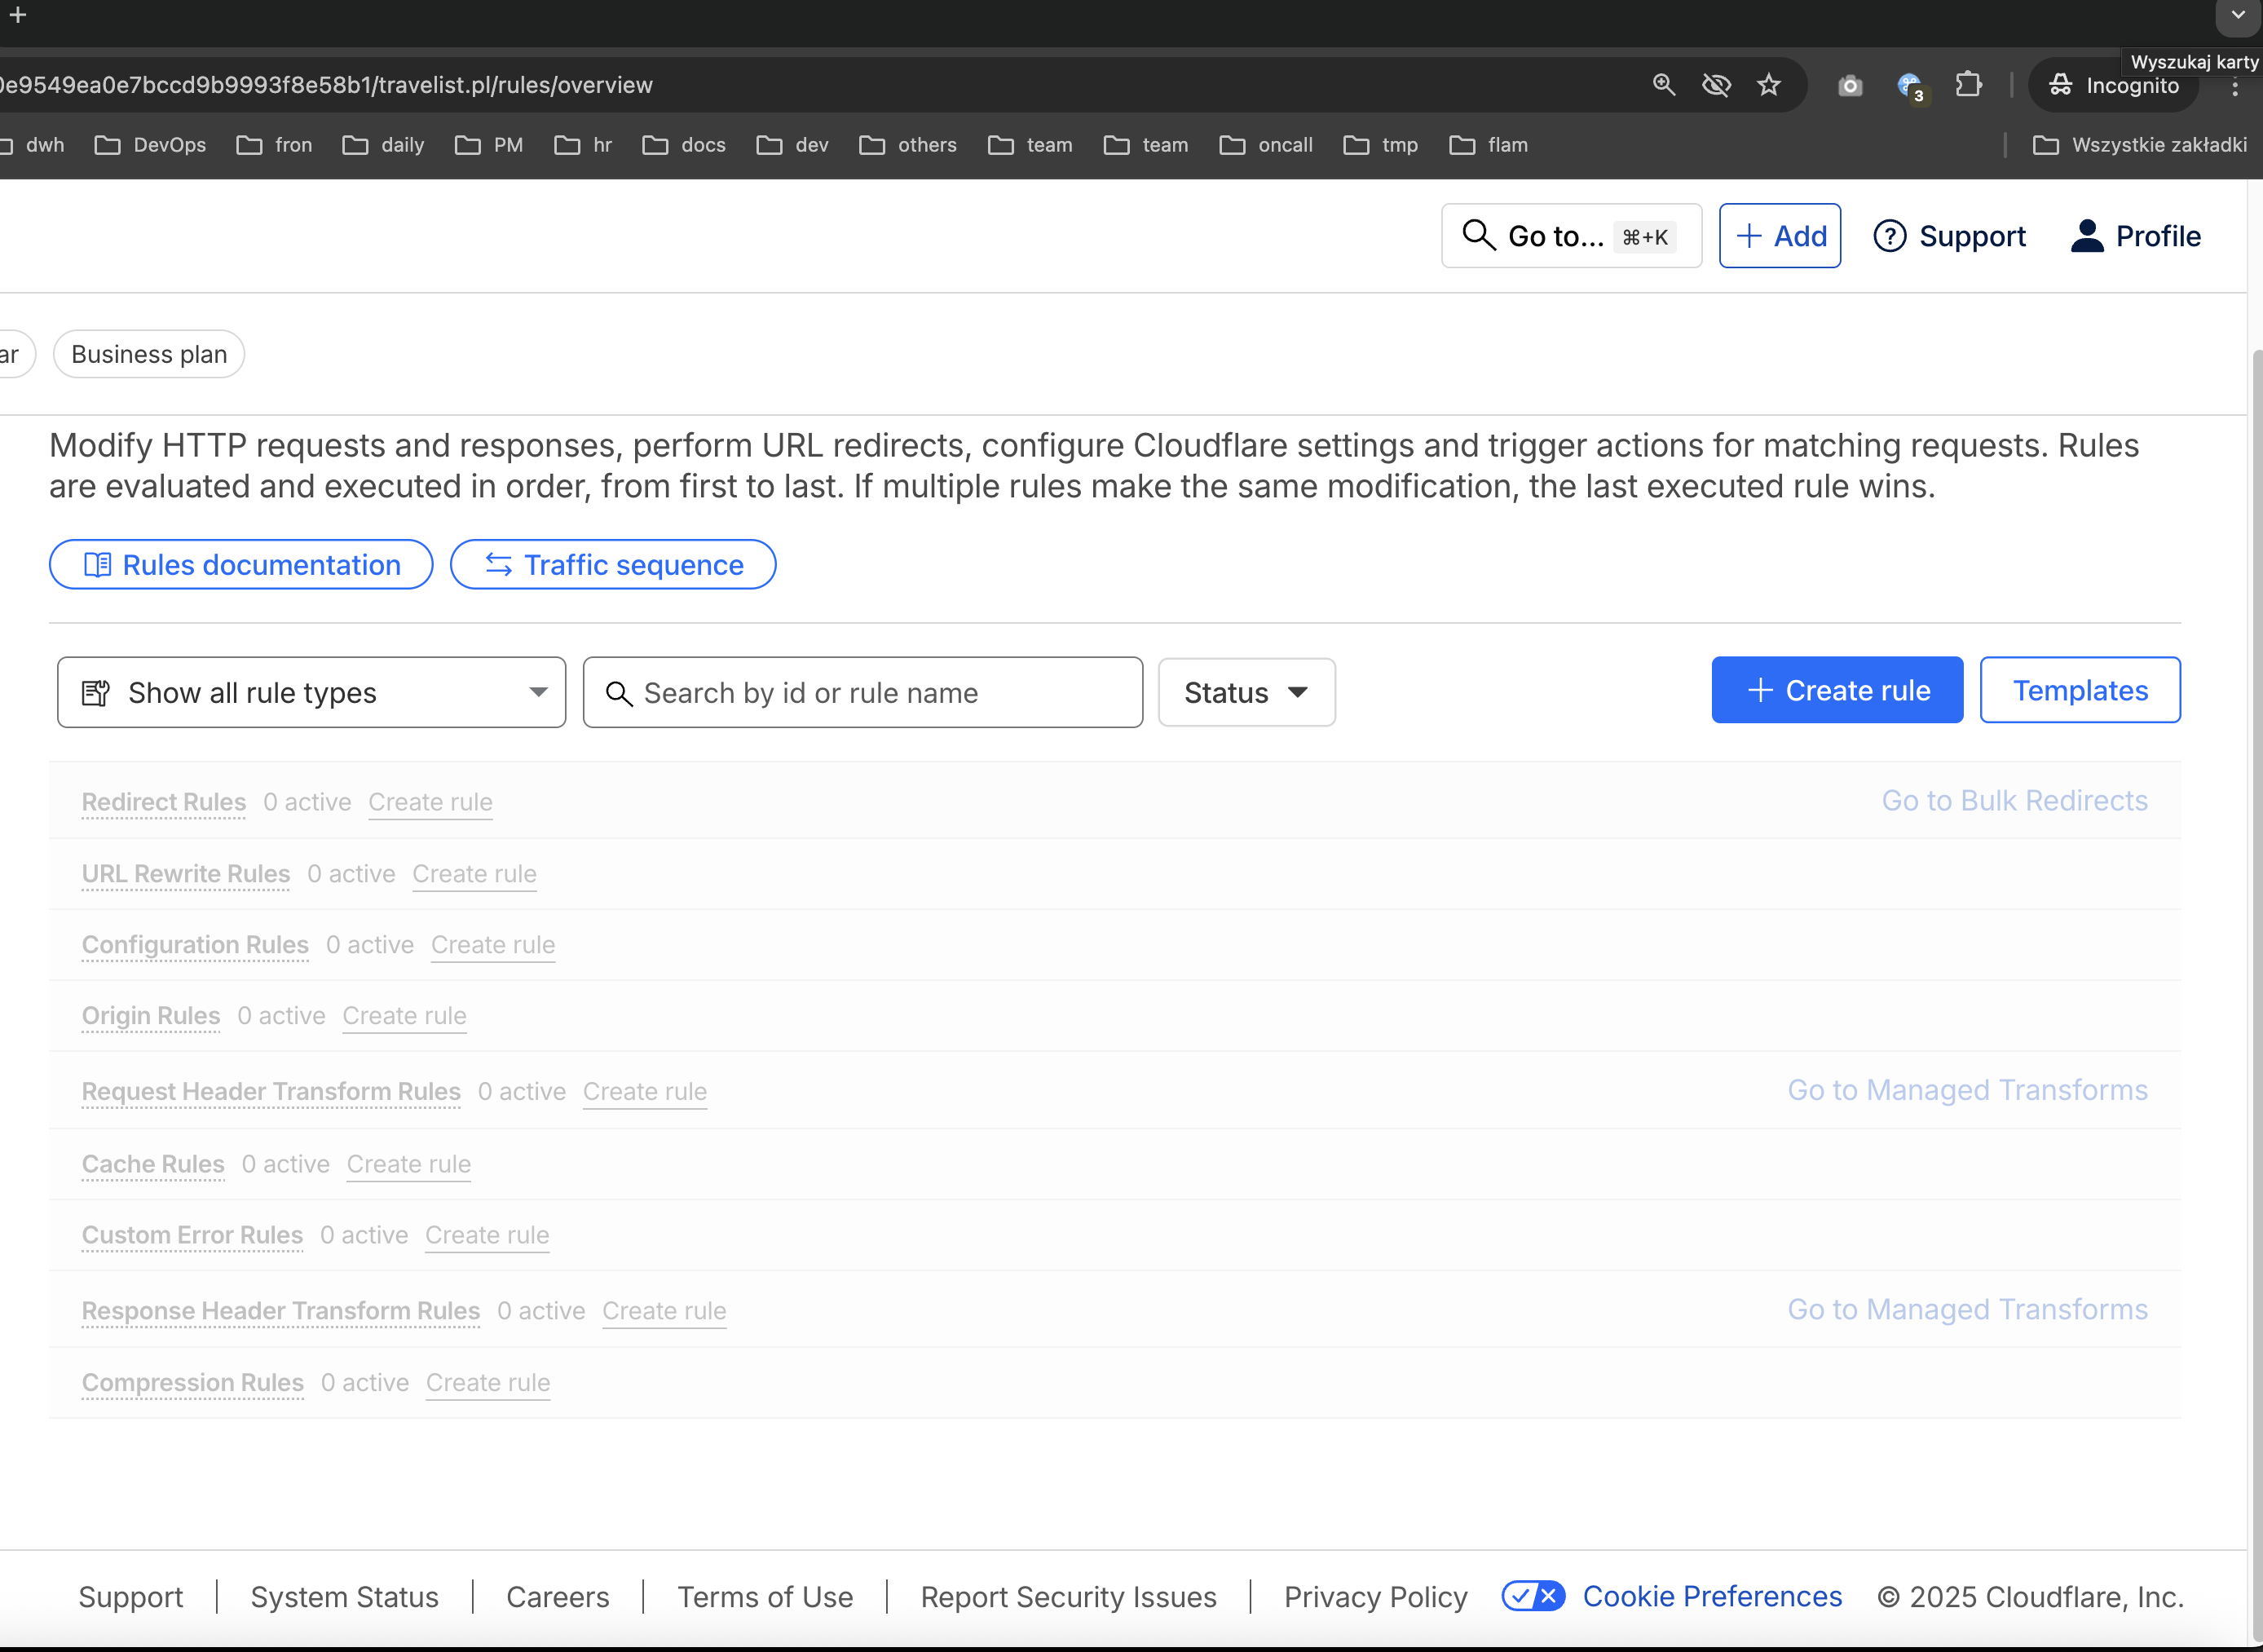Click the Go to Bulk Redirects link
This screenshot has width=2263, height=1652.
(2014, 800)
